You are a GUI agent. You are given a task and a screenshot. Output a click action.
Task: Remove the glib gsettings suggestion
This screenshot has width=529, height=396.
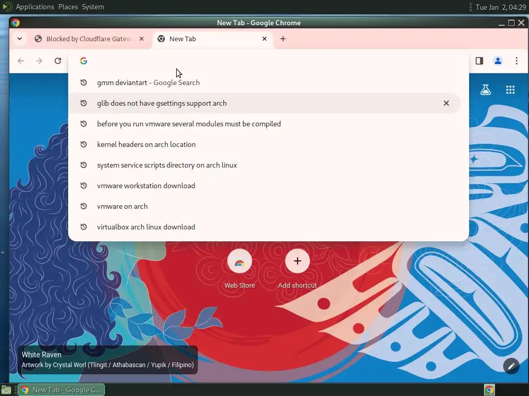pyautogui.click(x=446, y=103)
